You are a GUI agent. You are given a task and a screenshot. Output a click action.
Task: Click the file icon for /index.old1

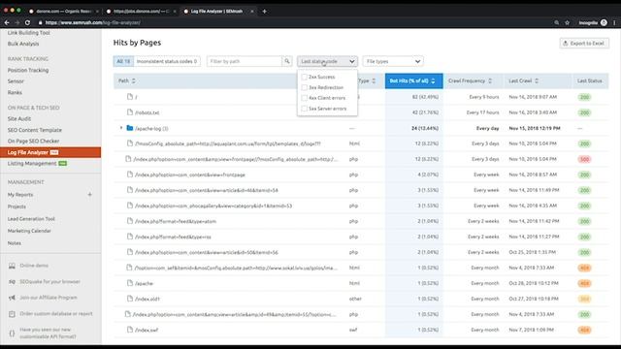[129, 299]
